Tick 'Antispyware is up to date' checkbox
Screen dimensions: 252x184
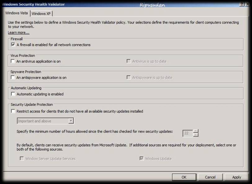pyautogui.click(x=128, y=78)
